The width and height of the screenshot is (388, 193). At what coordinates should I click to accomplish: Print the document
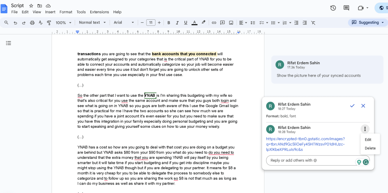pyautogui.click(x=32, y=23)
